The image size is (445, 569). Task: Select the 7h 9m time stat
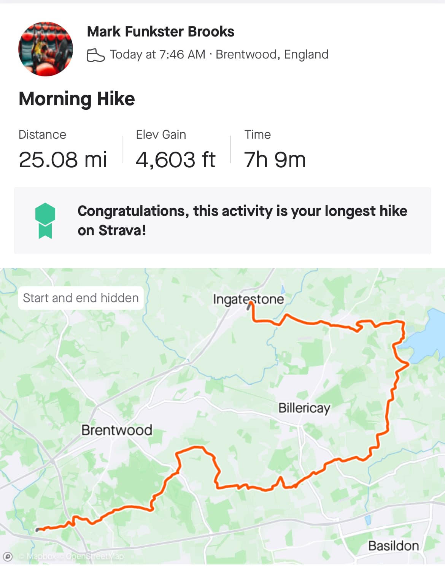pyautogui.click(x=275, y=159)
